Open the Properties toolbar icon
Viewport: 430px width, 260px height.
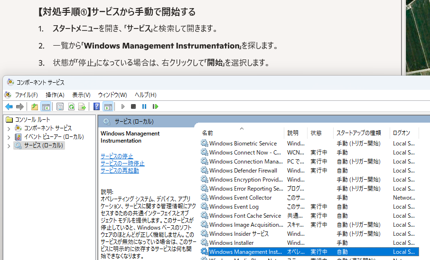point(60,106)
